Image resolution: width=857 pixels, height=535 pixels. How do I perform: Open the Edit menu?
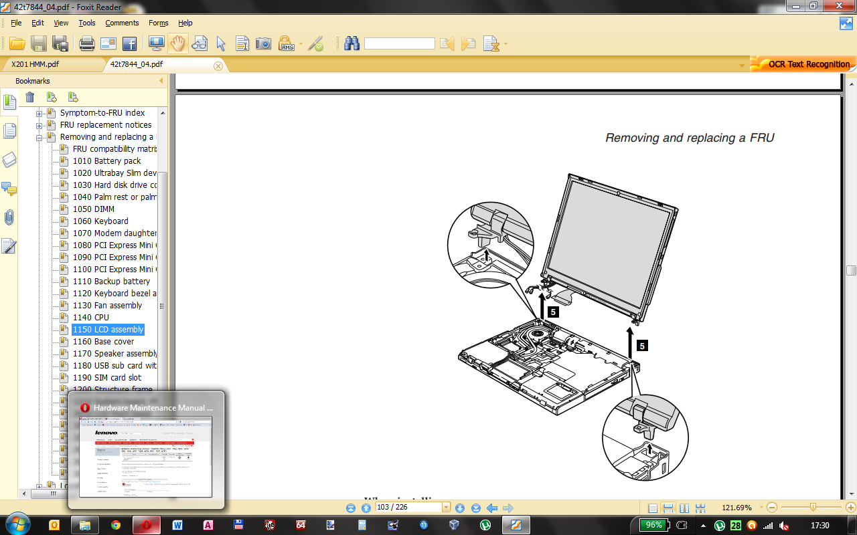tap(37, 23)
